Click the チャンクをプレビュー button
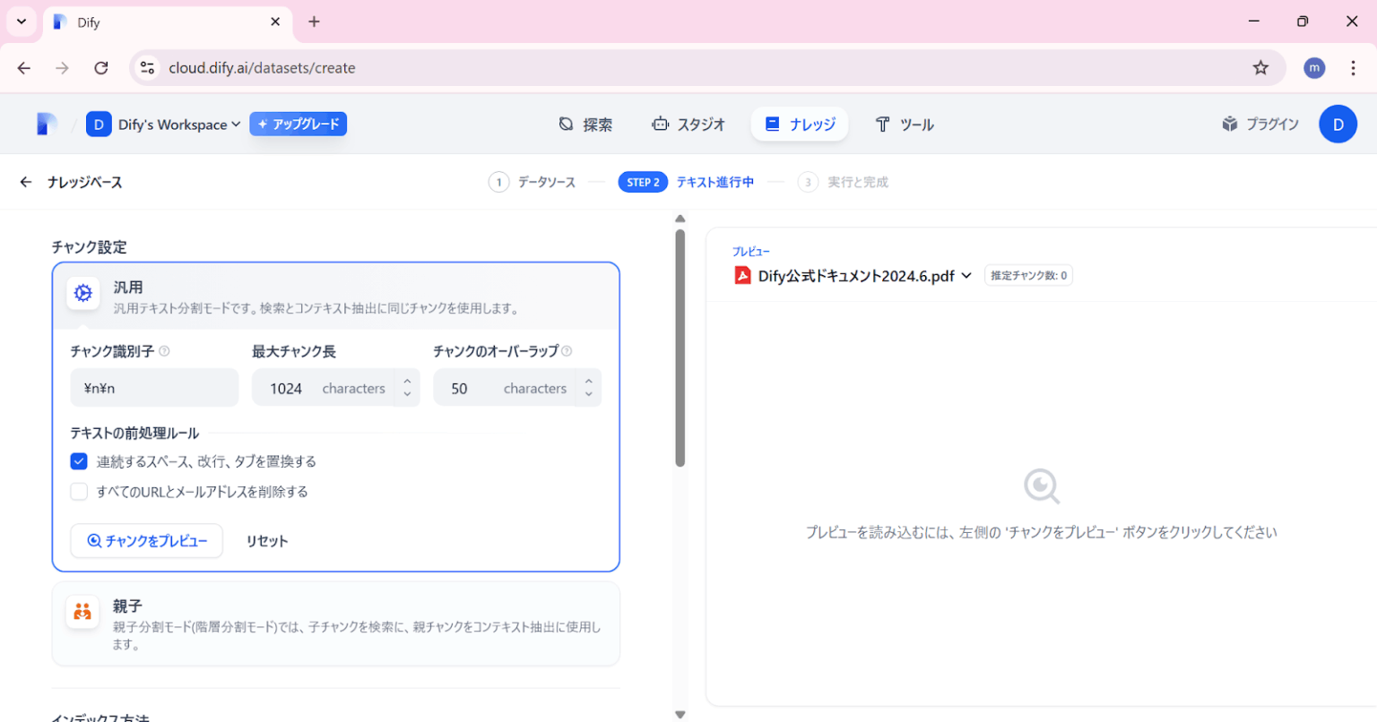Image resolution: width=1377 pixels, height=722 pixels. 146,541
